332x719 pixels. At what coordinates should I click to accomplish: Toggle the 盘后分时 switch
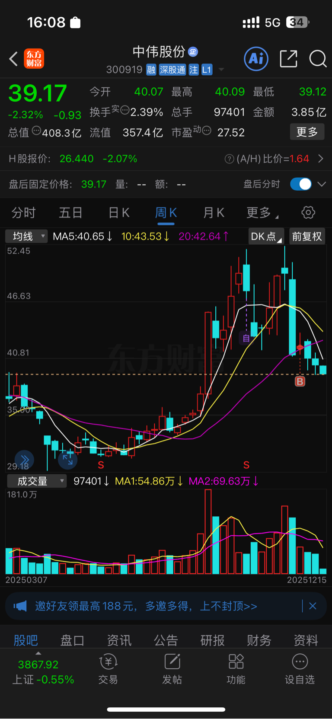(301, 184)
